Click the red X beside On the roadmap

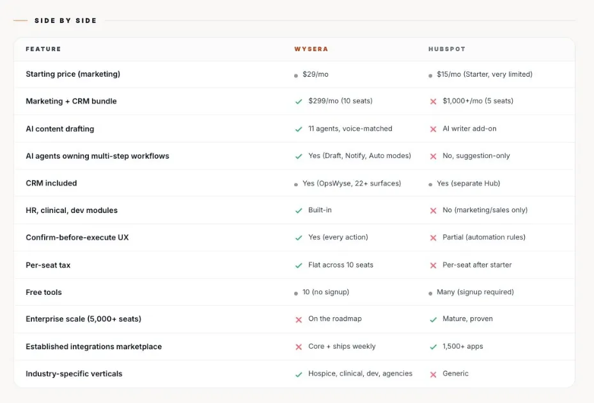coord(299,320)
